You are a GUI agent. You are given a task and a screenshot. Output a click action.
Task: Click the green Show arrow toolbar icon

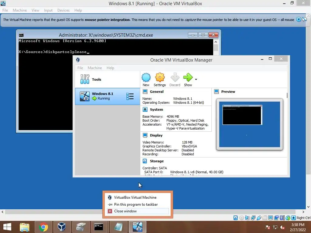188,77
